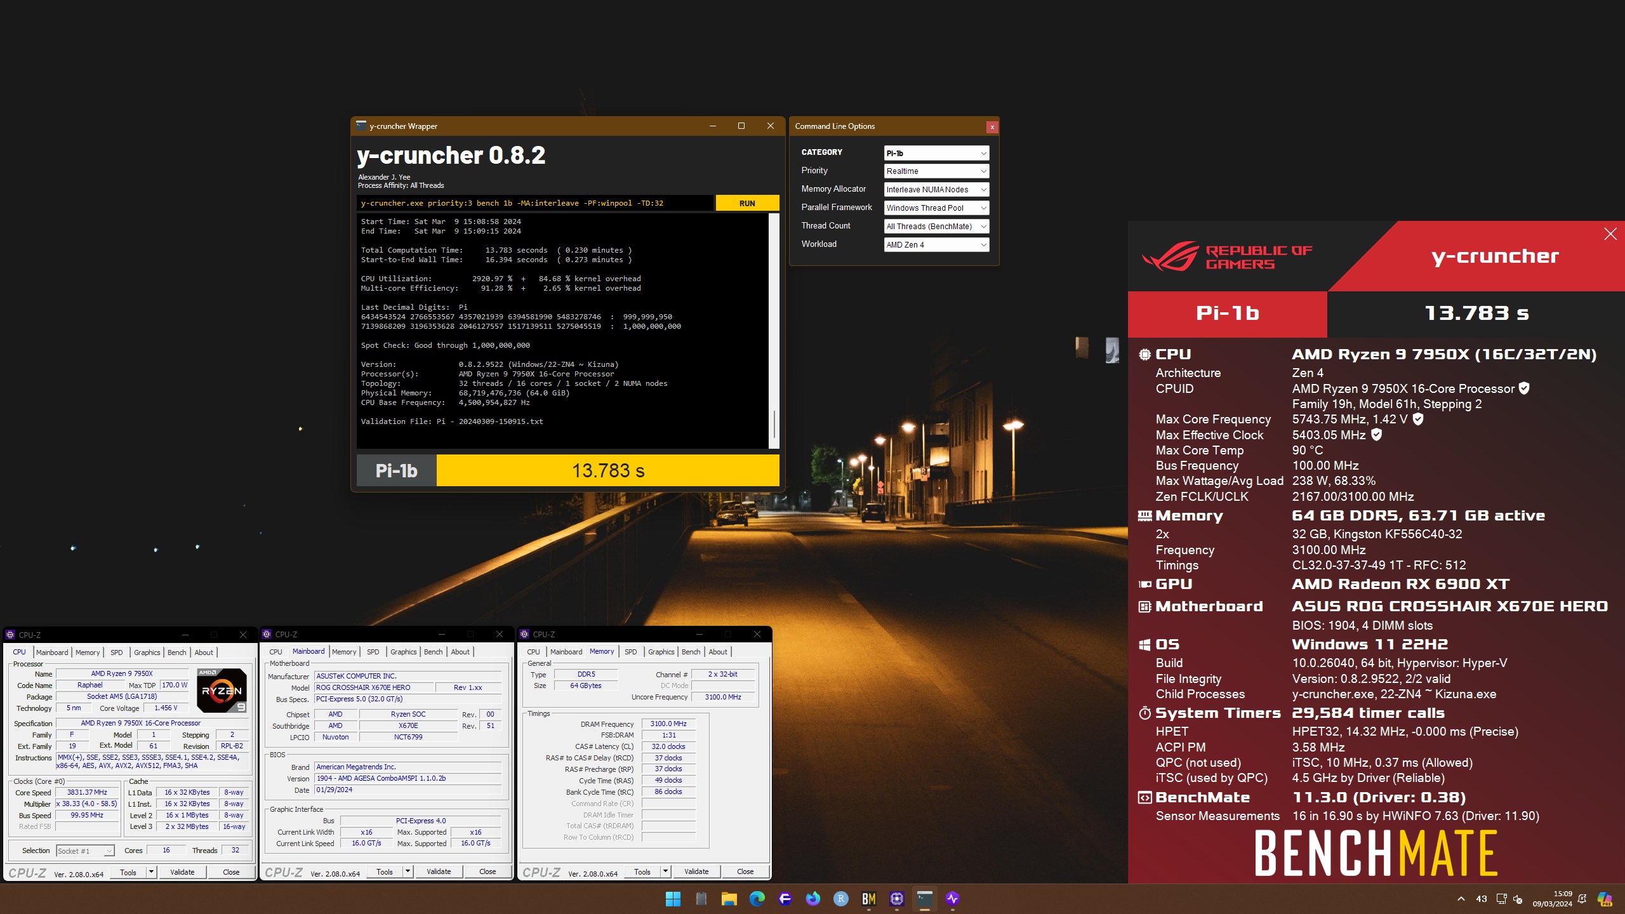Click the 43 temperature tray indicator
The width and height of the screenshot is (1625, 914).
click(1482, 899)
